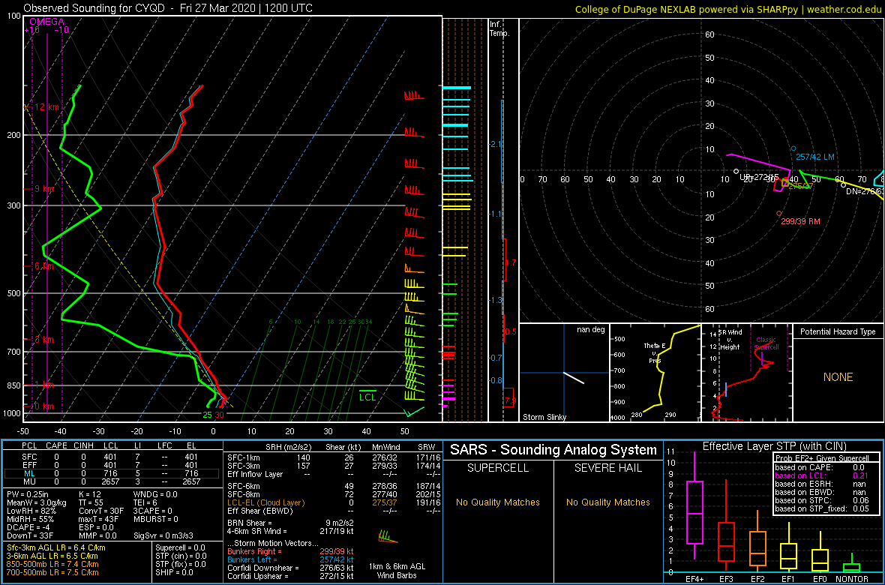Screen dimensions: 885x585
Task: Click the SARS - Sounding Analog System title
Action: coord(553,450)
